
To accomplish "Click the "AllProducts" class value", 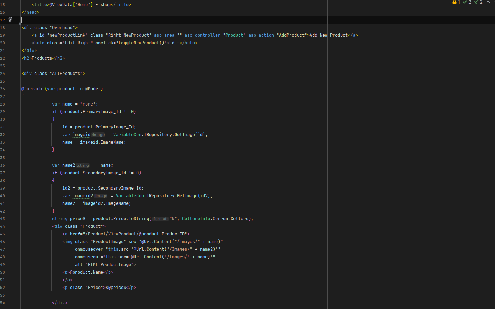I will click(66, 74).
